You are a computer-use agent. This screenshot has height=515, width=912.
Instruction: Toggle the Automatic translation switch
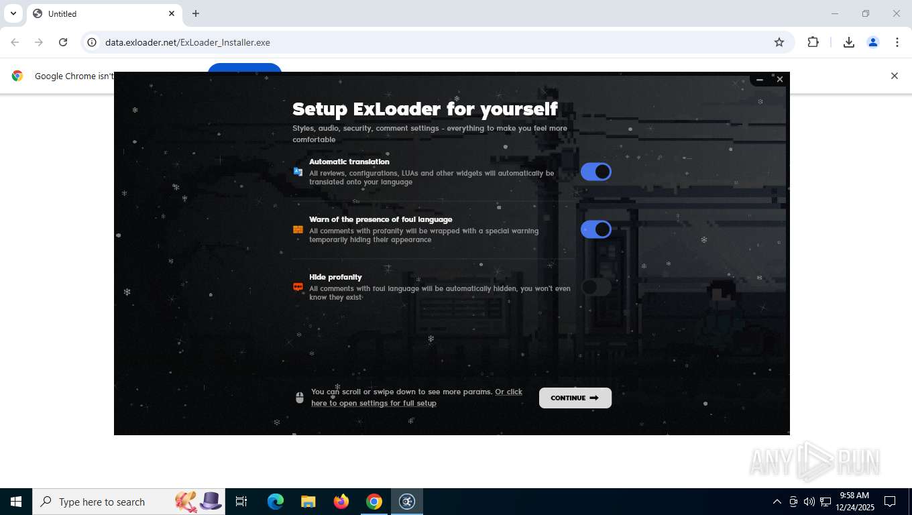pos(596,172)
